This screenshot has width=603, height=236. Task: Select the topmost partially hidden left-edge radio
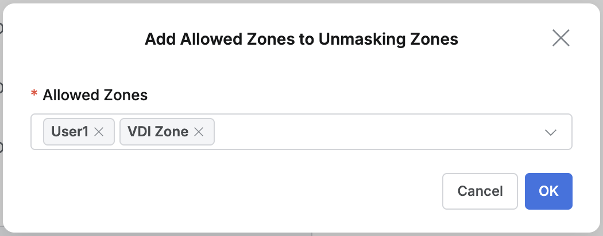[x=1, y=27]
